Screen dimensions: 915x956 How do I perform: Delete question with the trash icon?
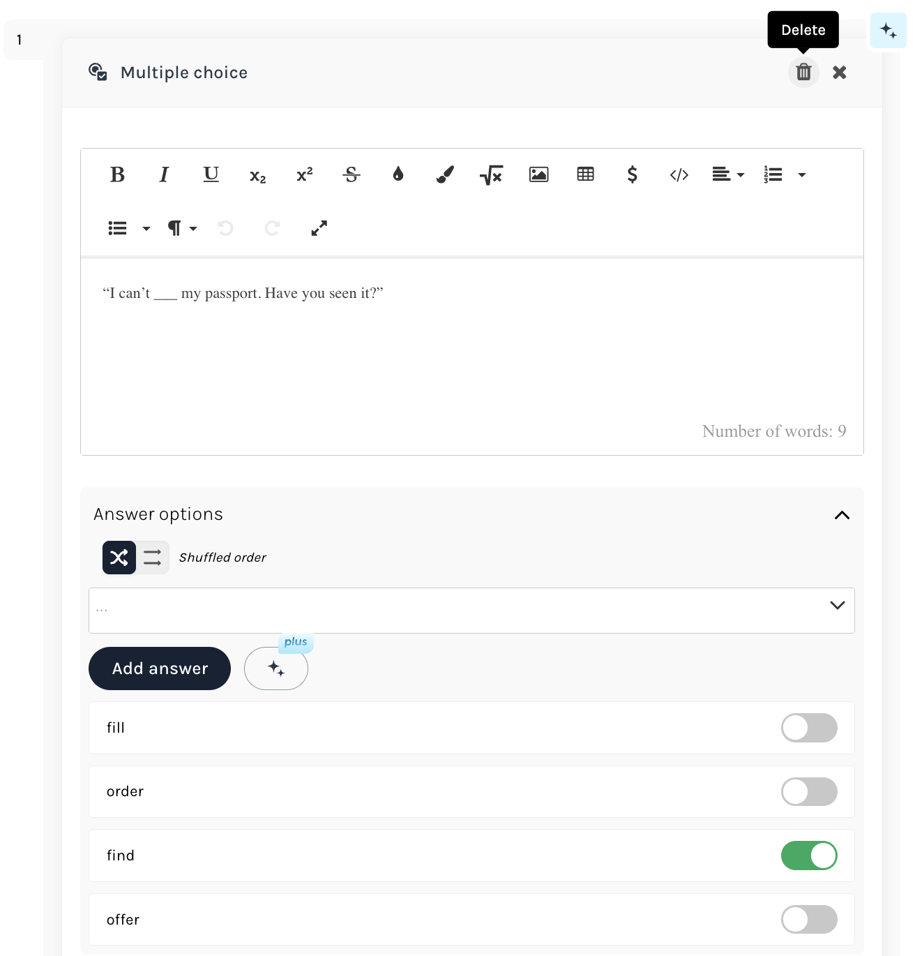803,72
